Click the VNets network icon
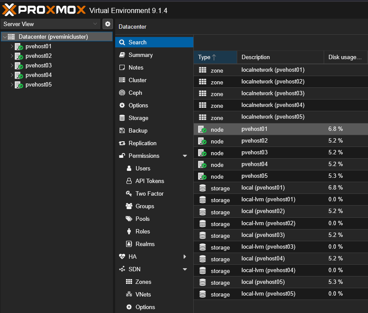 [129, 294]
